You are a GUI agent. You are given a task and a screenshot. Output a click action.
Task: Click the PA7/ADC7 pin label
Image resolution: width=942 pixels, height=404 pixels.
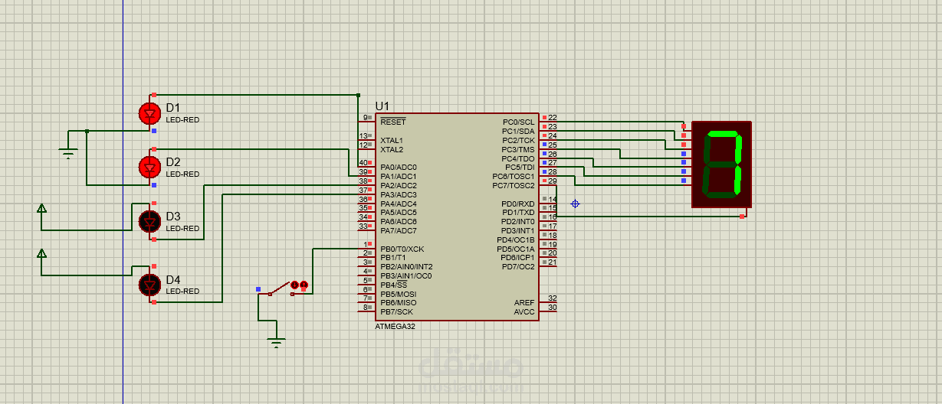[x=399, y=231]
